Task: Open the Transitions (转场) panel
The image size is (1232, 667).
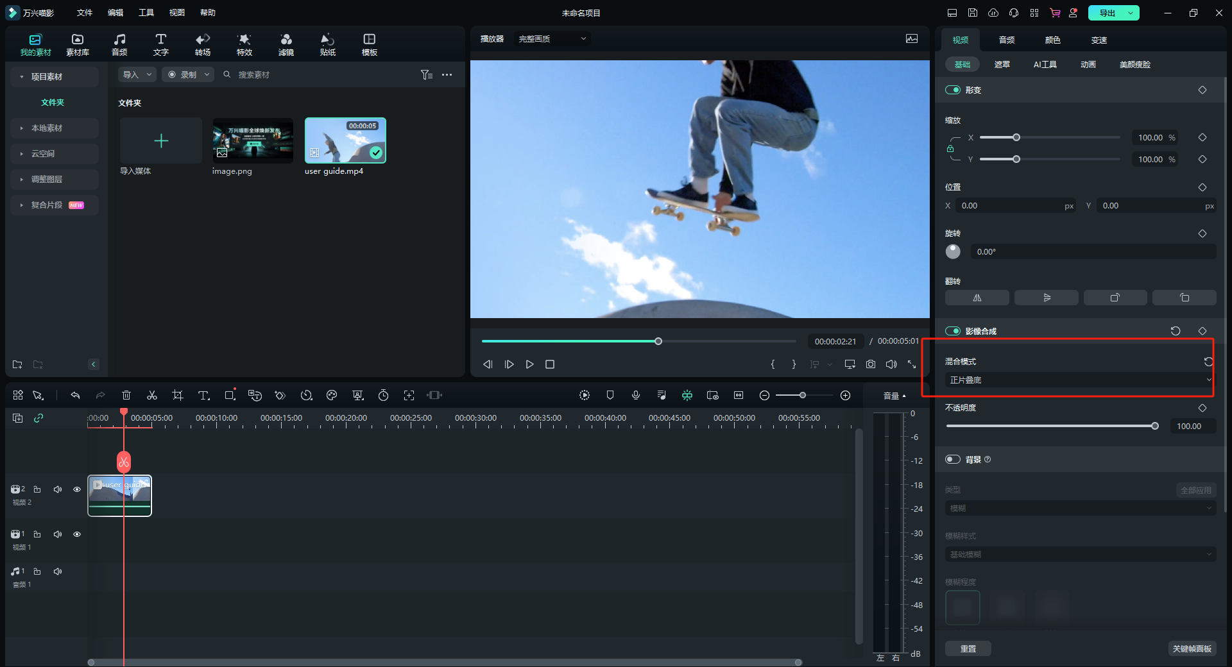Action: point(203,44)
